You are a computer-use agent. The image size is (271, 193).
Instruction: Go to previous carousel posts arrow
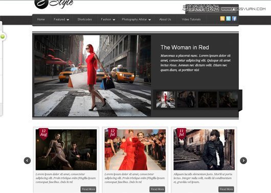click(27, 160)
